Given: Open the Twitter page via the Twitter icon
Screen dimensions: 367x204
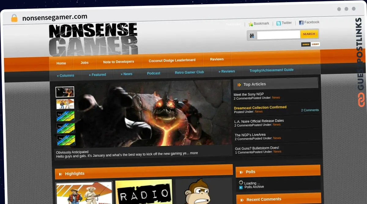Looking at the screenshot, I should point(279,23).
